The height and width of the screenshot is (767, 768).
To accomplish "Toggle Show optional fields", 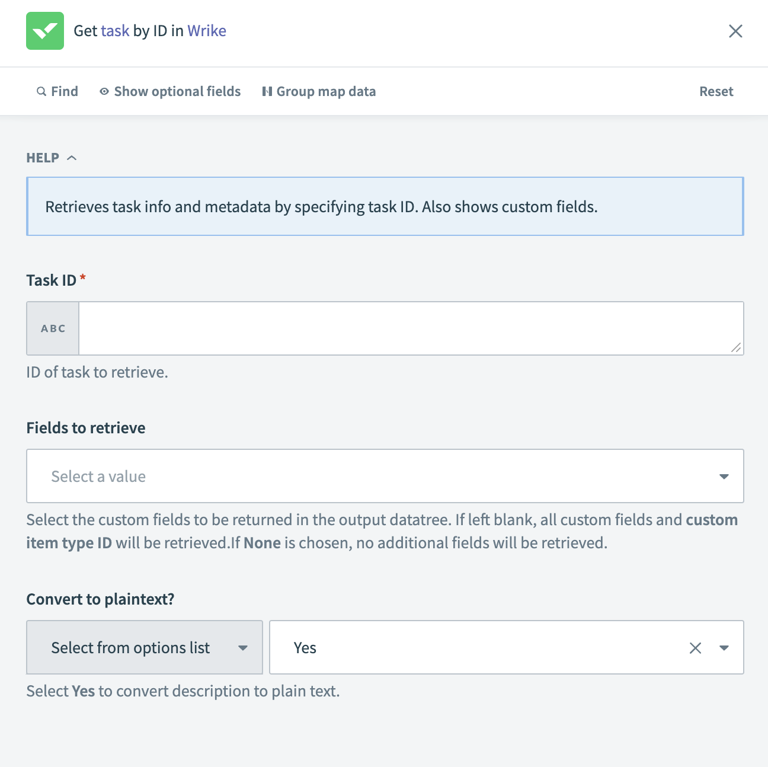I will [x=177, y=91].
